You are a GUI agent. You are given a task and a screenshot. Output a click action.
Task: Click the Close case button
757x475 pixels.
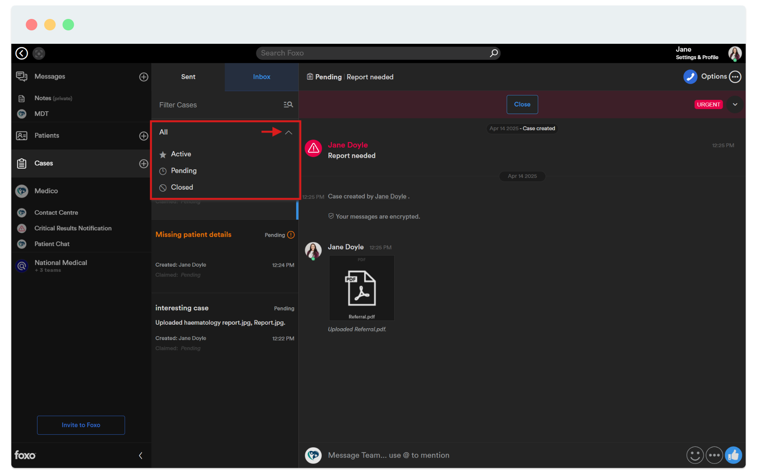522,105
